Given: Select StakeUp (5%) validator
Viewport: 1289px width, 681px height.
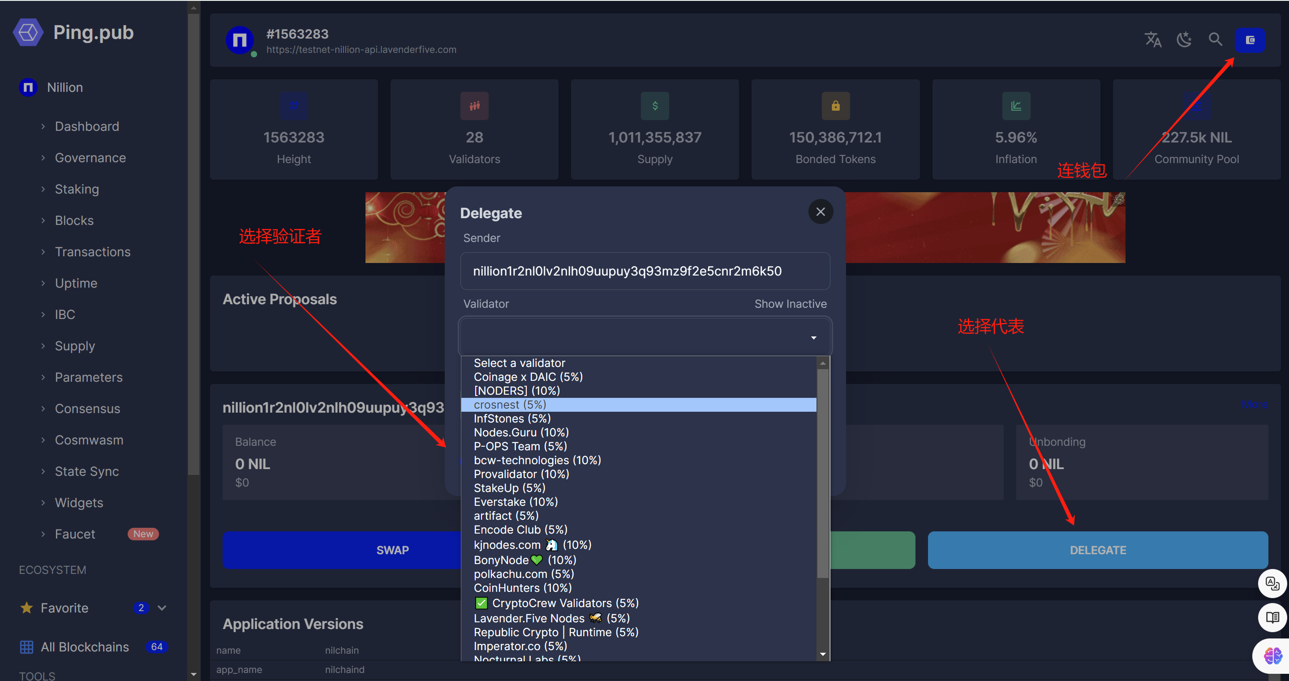Looking at the screenshot, I should tap(638, 487).
